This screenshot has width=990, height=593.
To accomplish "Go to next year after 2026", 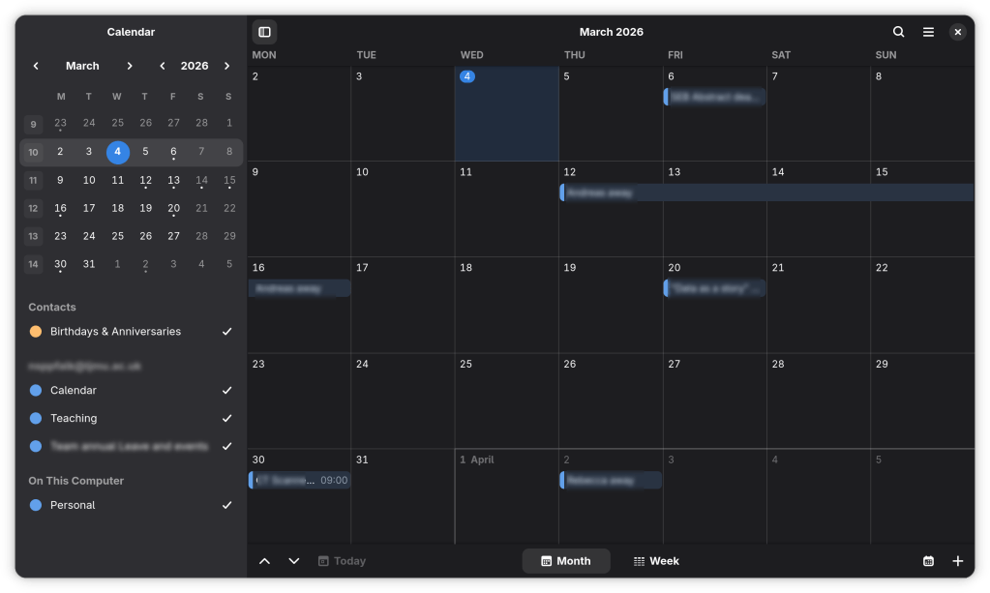I will pyautogui.click(x=226, y=66).
